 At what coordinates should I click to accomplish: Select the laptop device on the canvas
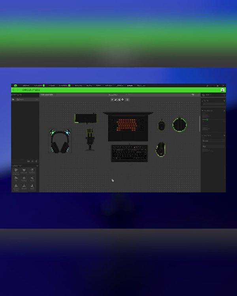pos(128,126)
